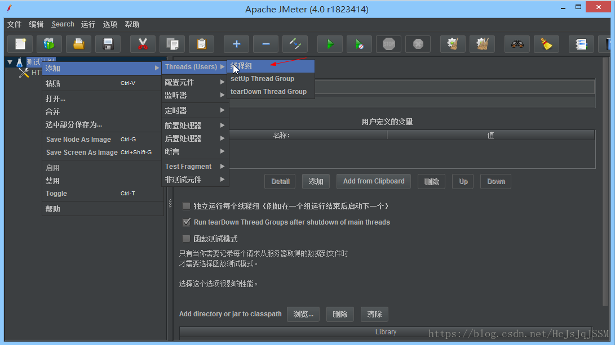The image size is (615, 345).
Task: Collapse the test plan tree node
Action: (x=10, y=62)
